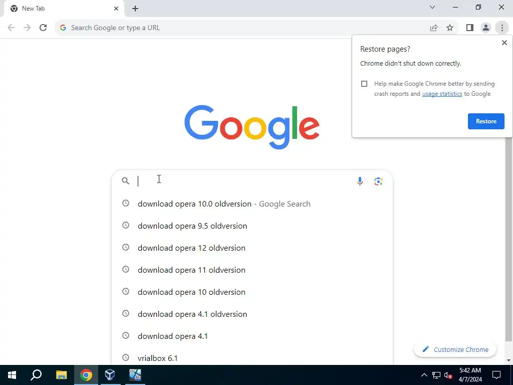Open the share this page icon
Image resolution: width=513 pixels, height=385 pixels.
click(x=434, y=28)
